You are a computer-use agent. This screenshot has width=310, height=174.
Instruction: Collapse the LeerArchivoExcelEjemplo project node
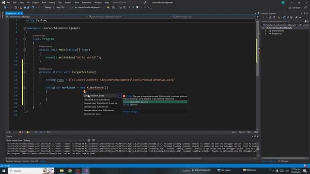[x=263, y=28]
